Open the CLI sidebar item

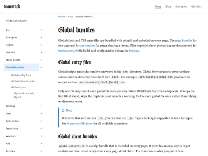[x=8, y=30]
